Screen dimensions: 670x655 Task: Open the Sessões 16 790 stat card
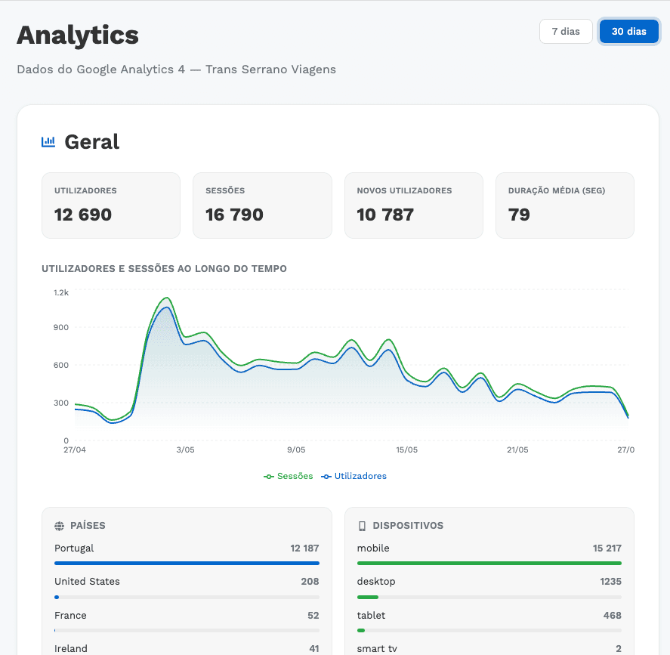click(x=262, y=205)
